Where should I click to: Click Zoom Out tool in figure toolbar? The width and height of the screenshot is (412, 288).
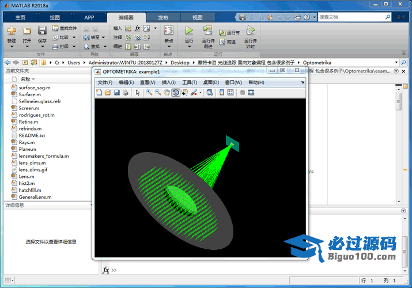click(158, 92)
